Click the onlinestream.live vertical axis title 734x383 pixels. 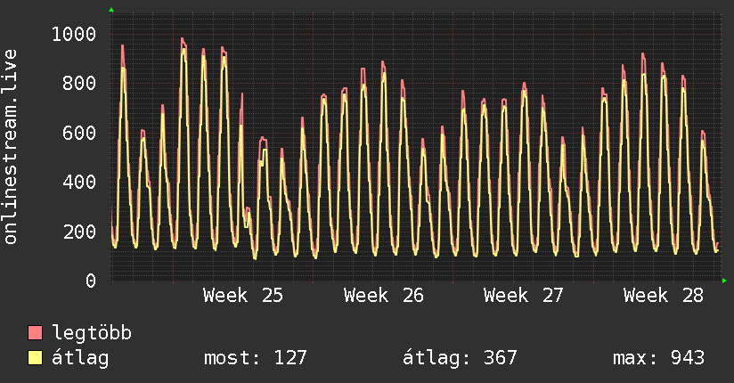pos(11,147)
